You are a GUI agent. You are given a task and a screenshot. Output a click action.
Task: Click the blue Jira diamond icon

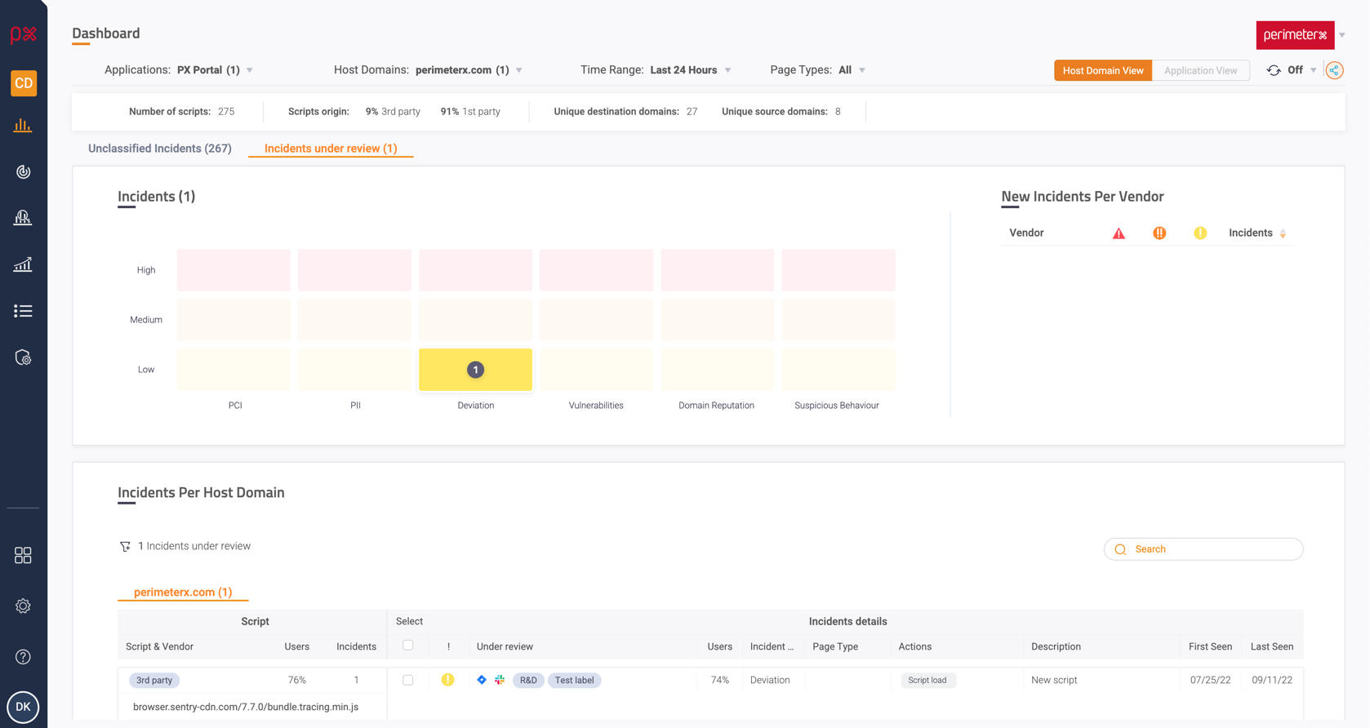[482, 680]
